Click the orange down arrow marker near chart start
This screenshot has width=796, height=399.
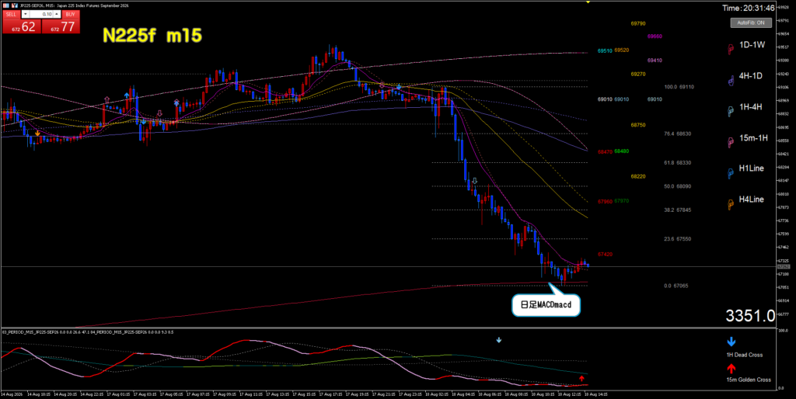point(37,133)
